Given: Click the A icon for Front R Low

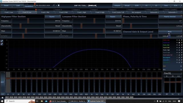Looking at the screenshot, I should [x=179, y=43].
